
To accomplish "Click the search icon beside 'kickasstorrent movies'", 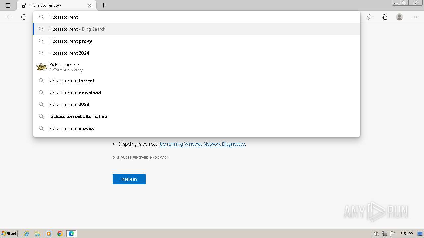I will pos(41,128).
